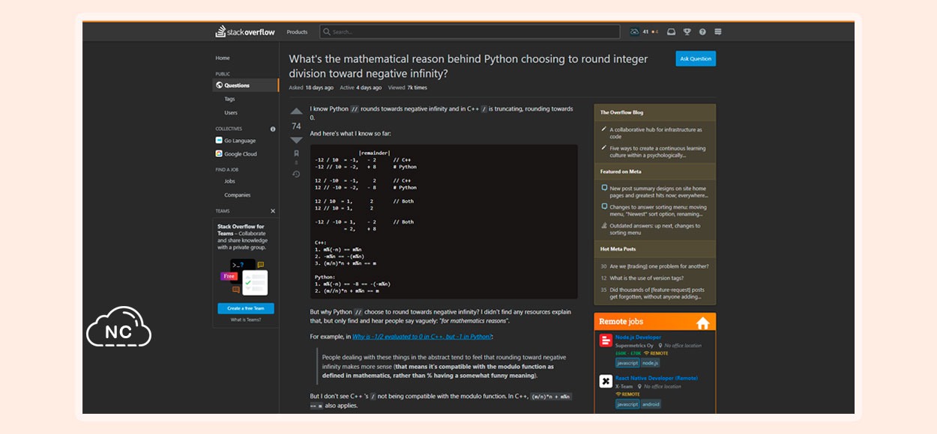Focus the search input field
The image size is (937, 434).
pos(470,32)
